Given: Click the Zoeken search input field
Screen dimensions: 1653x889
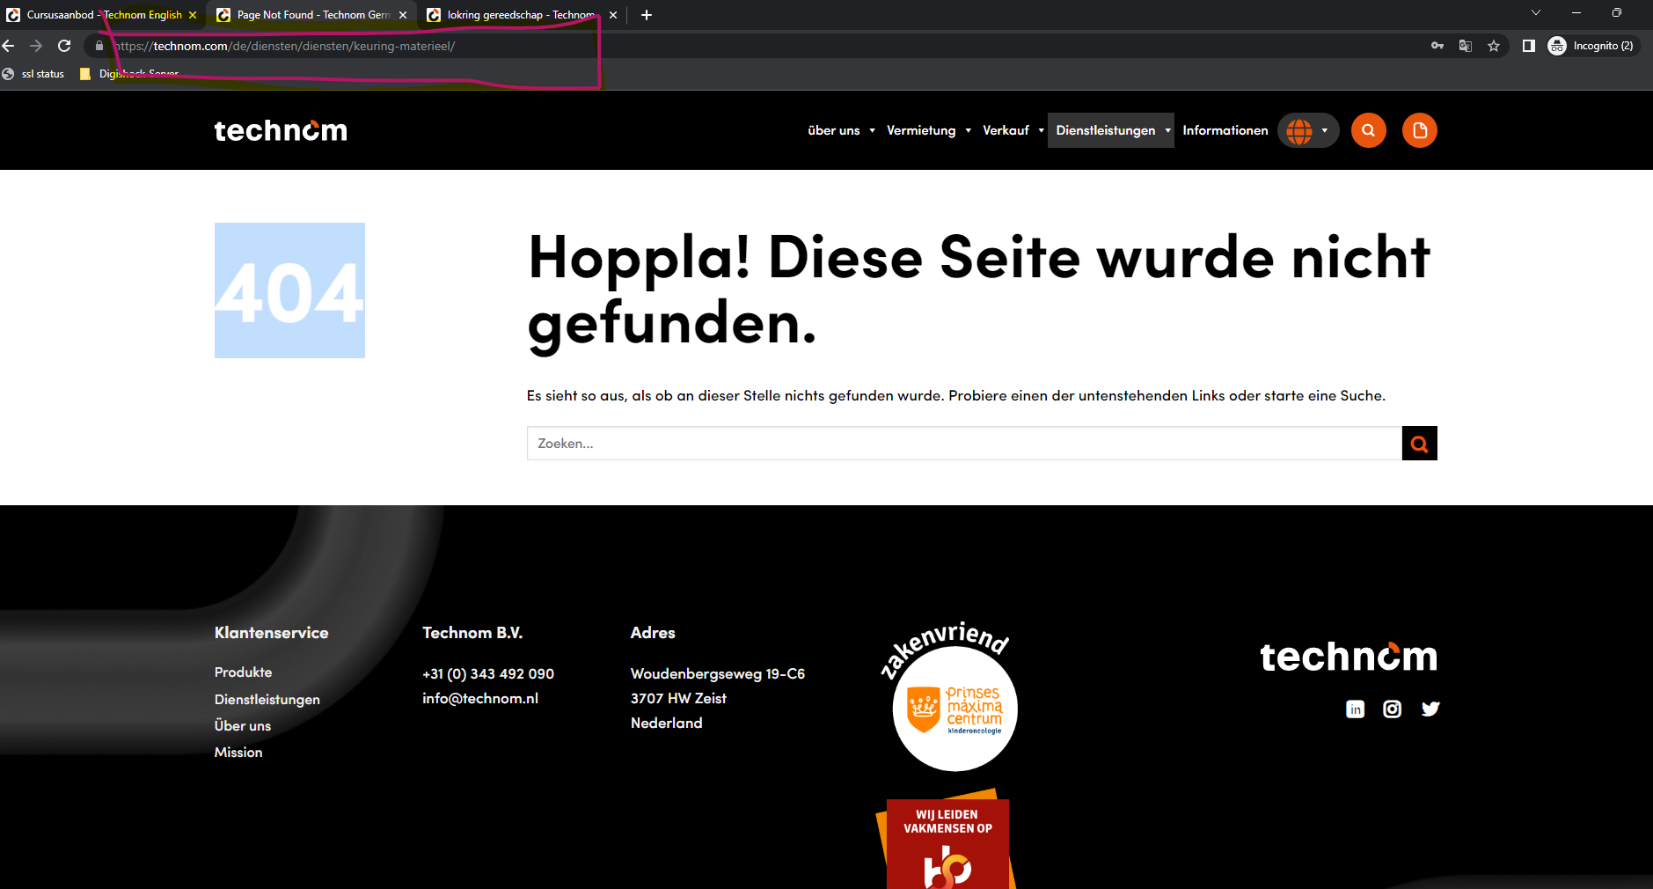Looking at the screenshot, I should click(x=964, y=444).
